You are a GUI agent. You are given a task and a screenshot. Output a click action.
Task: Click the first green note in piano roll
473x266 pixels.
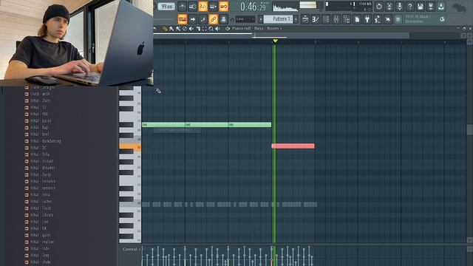click(163, 125)
